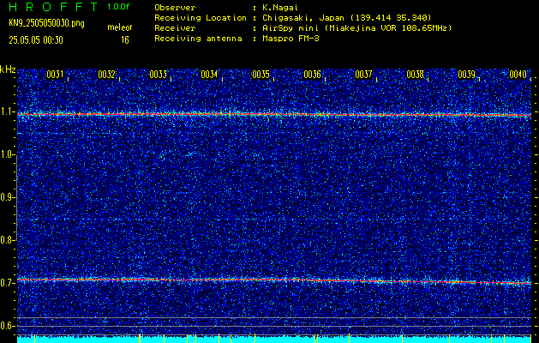
Task: Click the Receiving Location label
Action: click(x=201, y=18)
